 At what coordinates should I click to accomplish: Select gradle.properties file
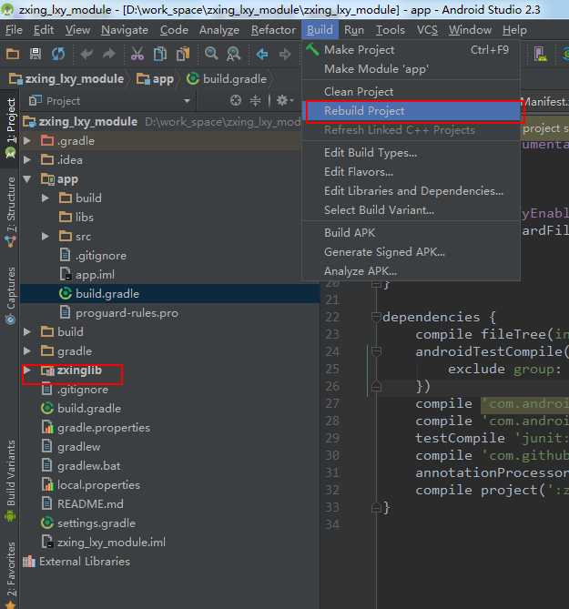(96, 427)
